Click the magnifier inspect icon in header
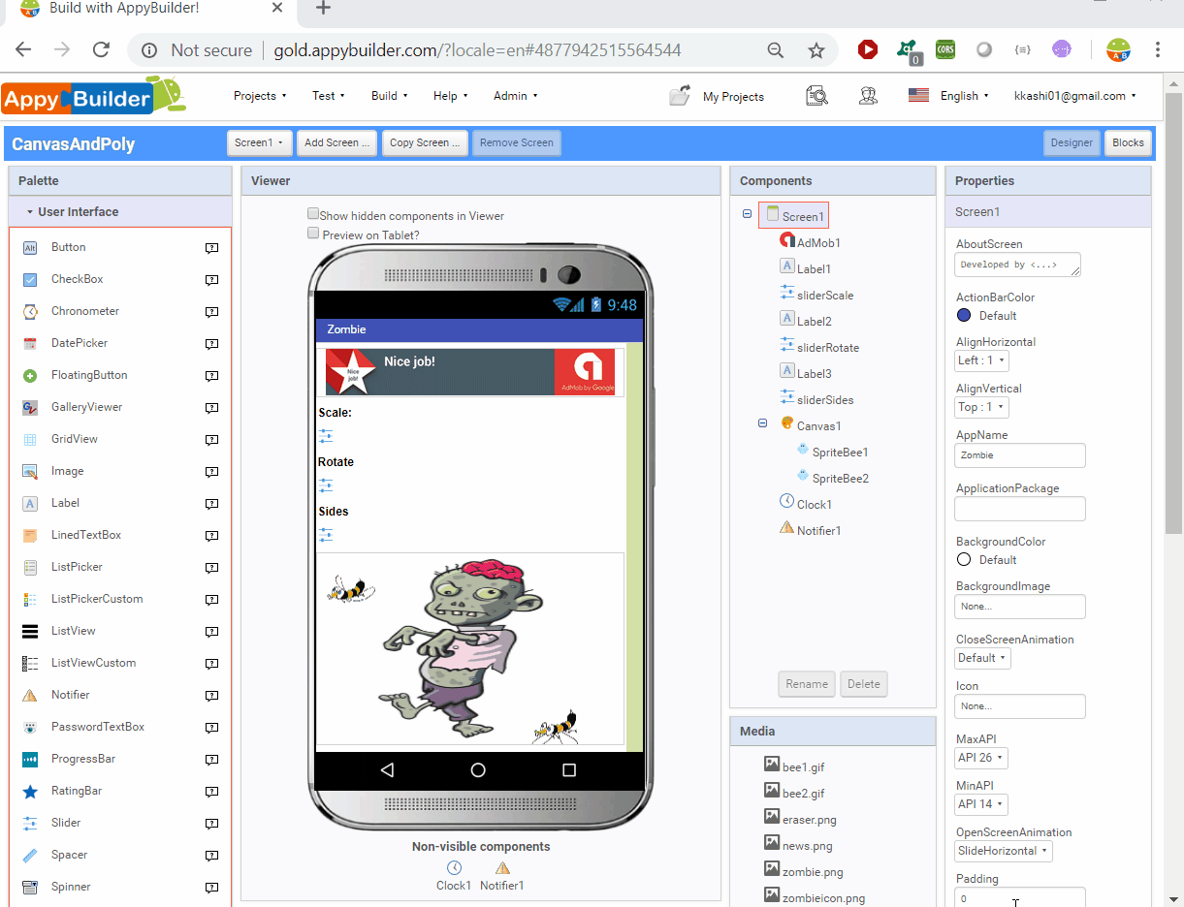 tap(817, 95)
